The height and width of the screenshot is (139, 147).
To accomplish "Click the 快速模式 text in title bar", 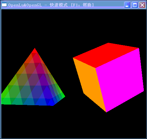I will (x=59, y=5).
